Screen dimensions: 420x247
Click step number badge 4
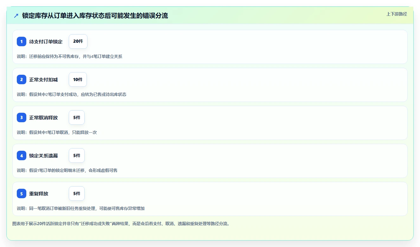(22, 155)
